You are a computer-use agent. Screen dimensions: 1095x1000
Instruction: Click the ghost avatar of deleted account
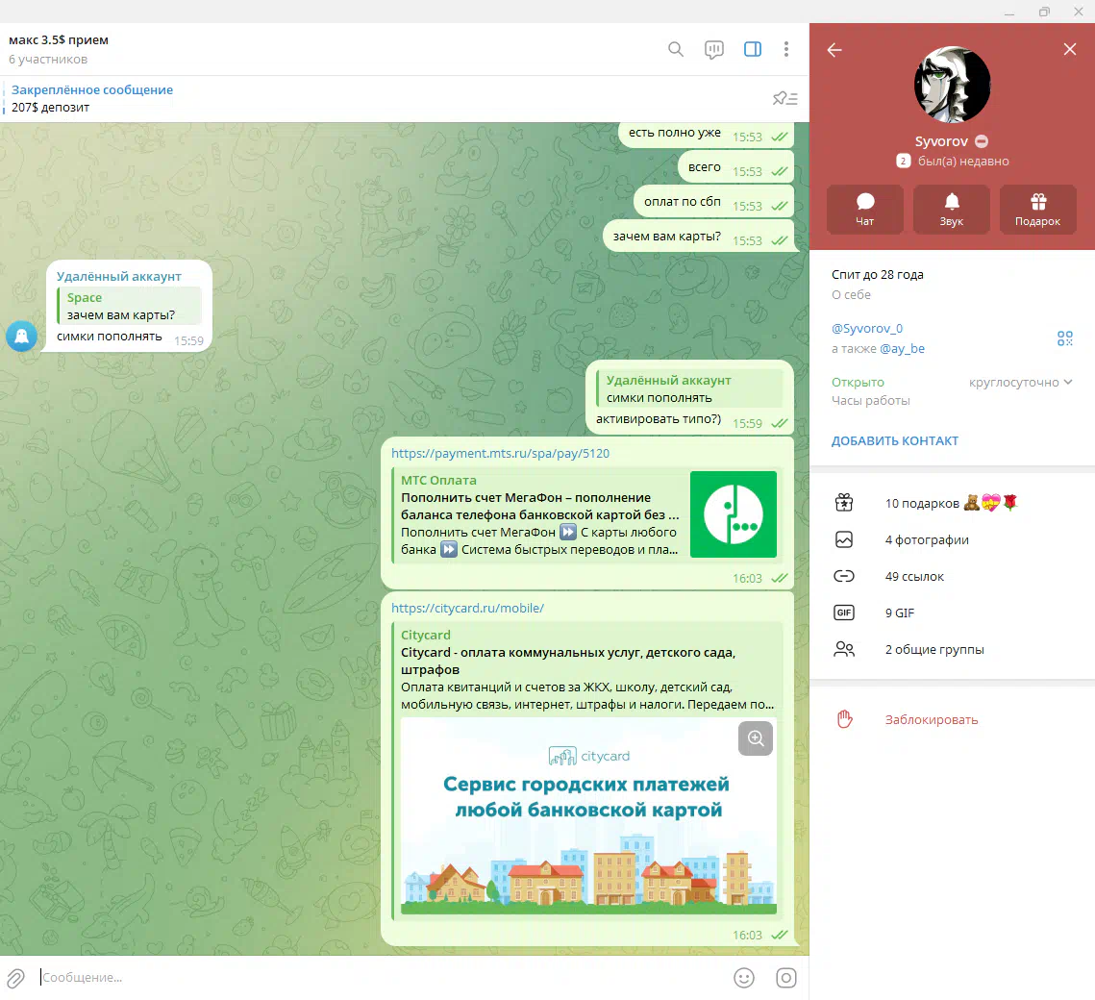click(22, 337)
